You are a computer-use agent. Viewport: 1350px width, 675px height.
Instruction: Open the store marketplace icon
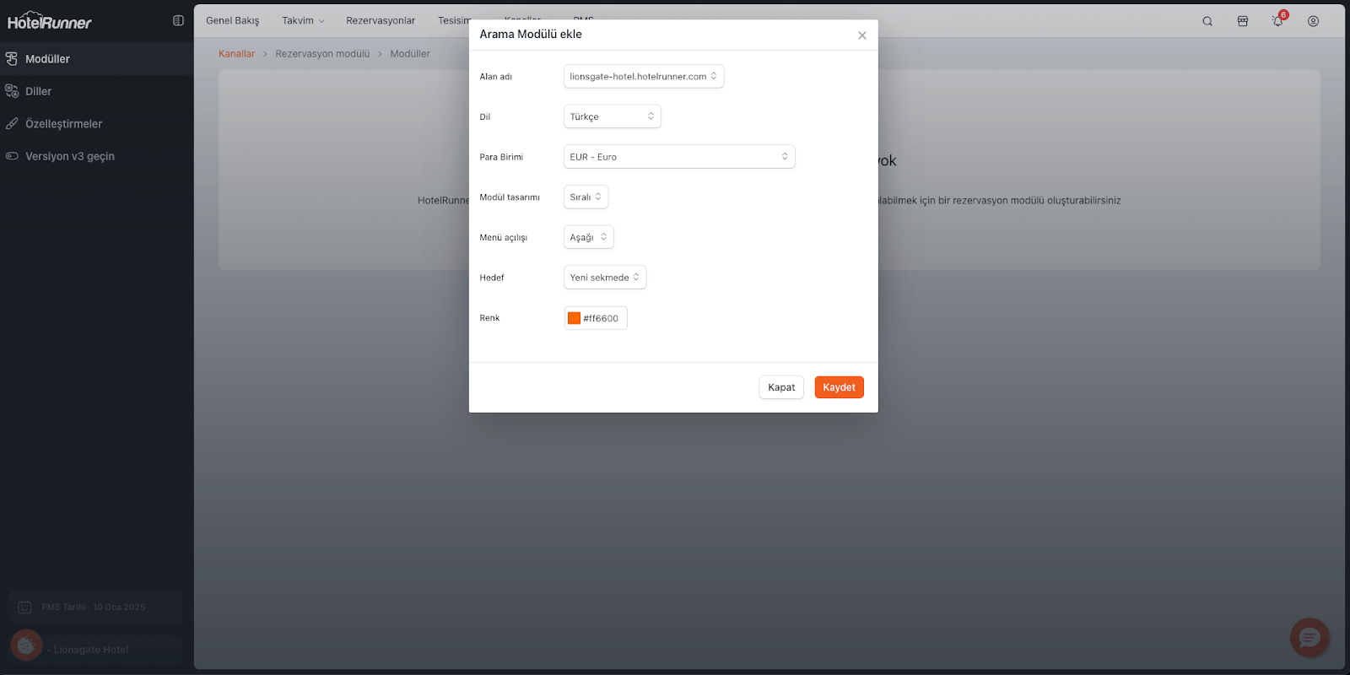1243,21
